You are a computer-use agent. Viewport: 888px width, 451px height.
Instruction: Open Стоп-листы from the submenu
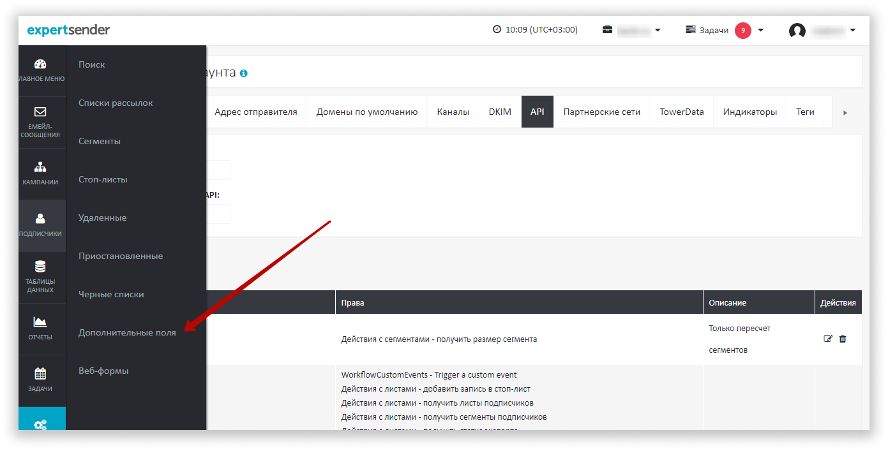point(103,179)
